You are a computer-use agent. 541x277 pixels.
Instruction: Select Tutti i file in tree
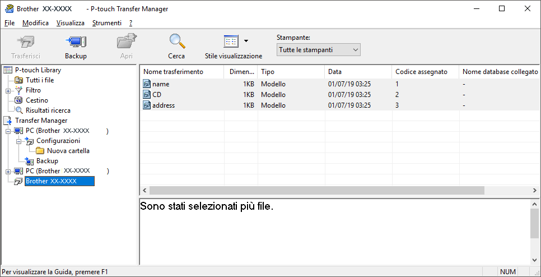click(40, 80)
